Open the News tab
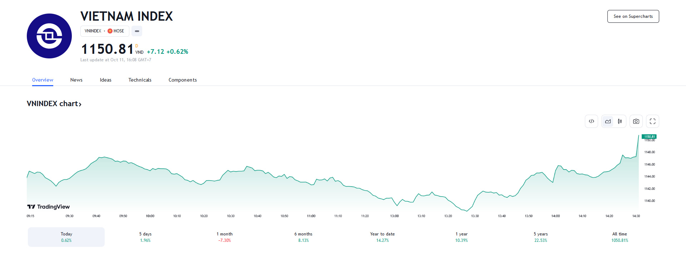 tap(76, 80)
